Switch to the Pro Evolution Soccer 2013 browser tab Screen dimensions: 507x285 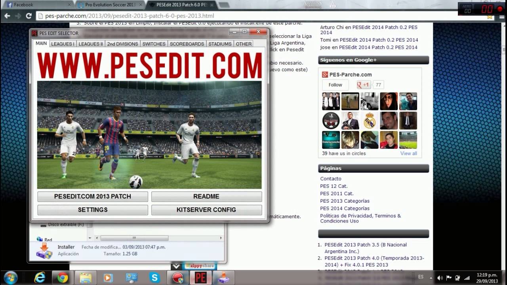[x=110, y=5]
